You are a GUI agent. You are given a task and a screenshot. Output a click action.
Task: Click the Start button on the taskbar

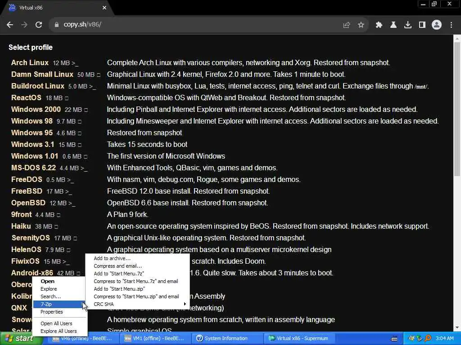pos(19,338)
